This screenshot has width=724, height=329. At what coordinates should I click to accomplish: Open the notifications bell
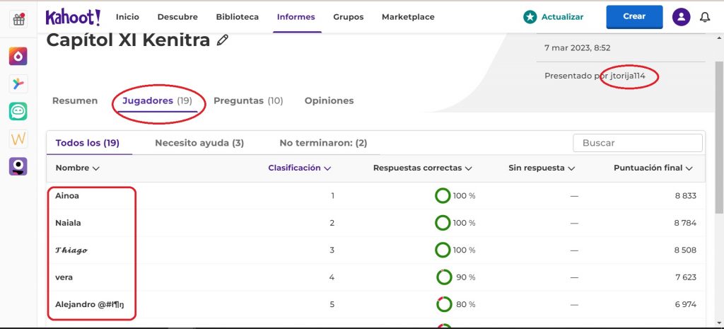[x=704, y=17]
